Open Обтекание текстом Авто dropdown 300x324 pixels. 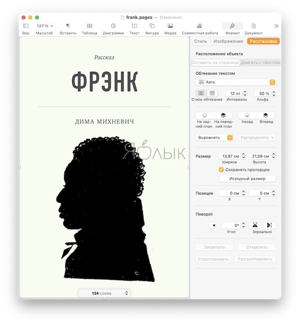click(x=235, y=82)
